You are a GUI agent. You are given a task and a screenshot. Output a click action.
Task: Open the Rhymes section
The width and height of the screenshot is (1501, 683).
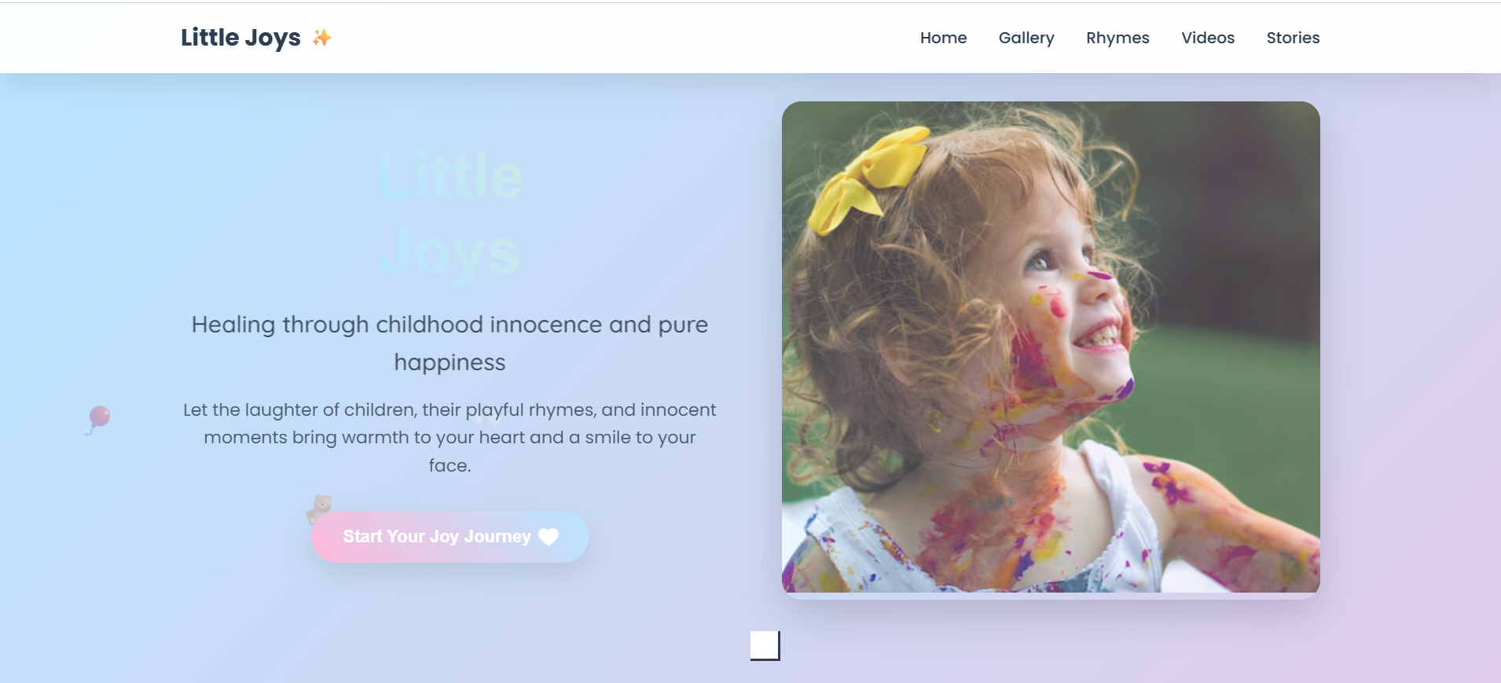pyautogui.click(x=1117, y=38)
